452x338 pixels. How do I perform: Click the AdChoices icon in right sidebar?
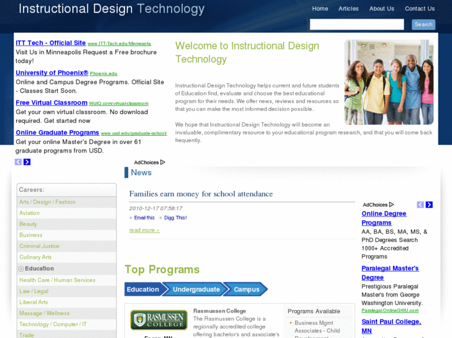[392, 205]
